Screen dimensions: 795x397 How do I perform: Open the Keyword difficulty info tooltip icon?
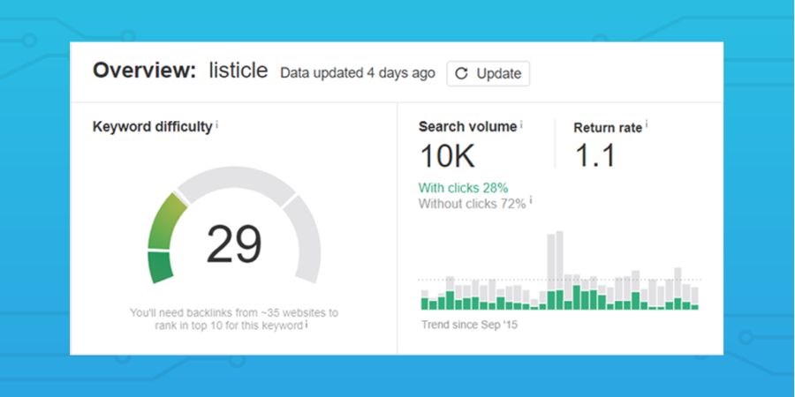pos(217,124)
